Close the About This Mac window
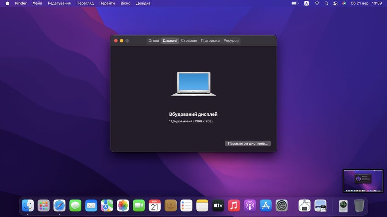Screen dimensions: 387x217 coord(116,41)
